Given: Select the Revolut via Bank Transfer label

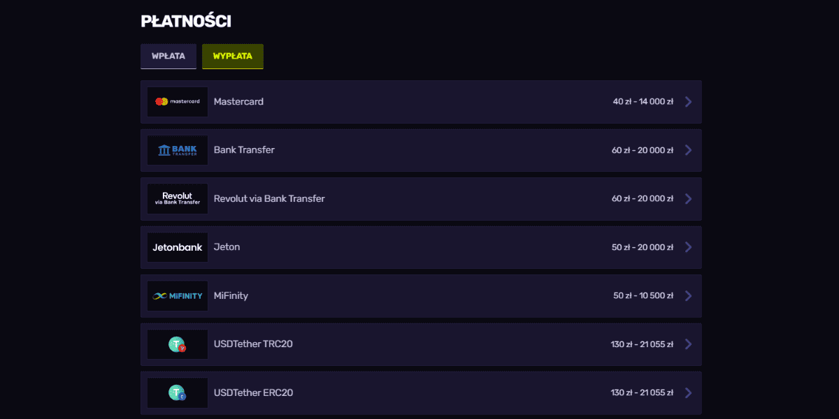Looking at the screenshot, I should point(269,199).
